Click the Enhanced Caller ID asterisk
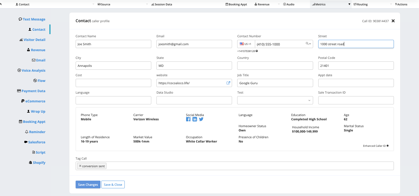 [388, 146]
